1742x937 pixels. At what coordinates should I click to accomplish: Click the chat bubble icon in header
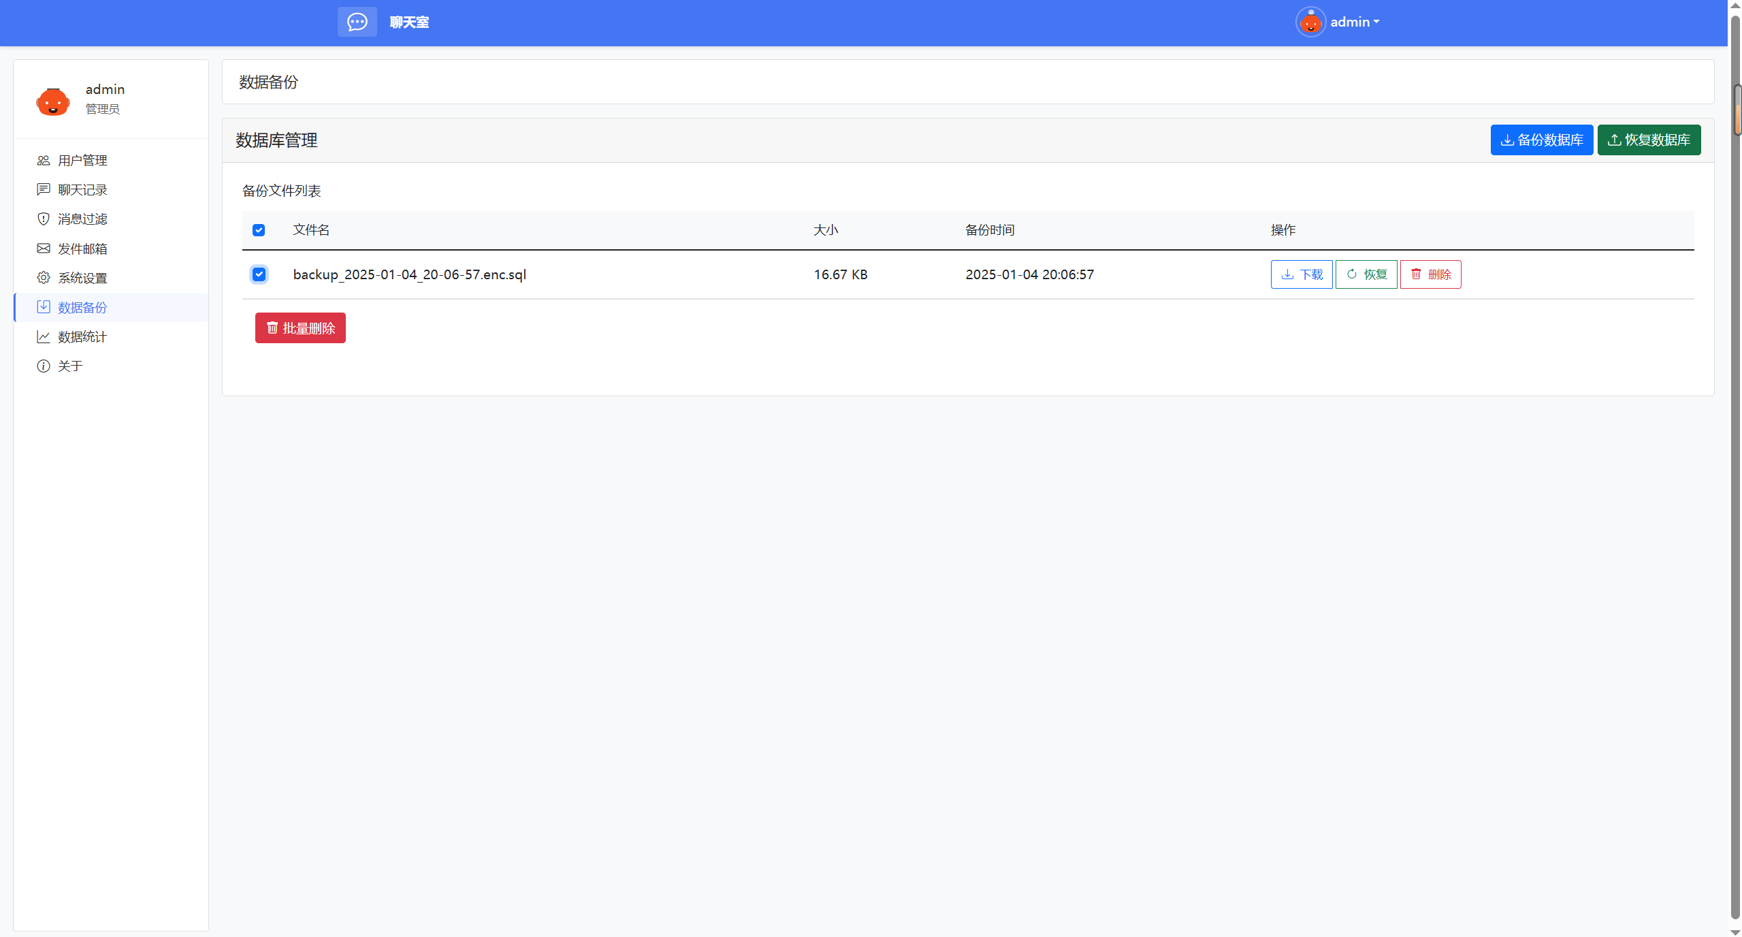point(357,22)
